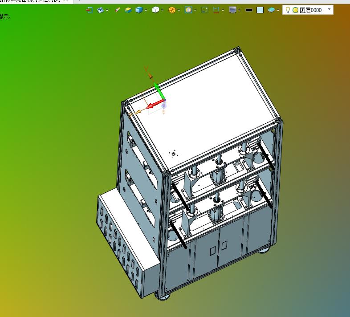
Task: Click the white cube view icon
Action: pyautogui.click(x=155, y=10)
